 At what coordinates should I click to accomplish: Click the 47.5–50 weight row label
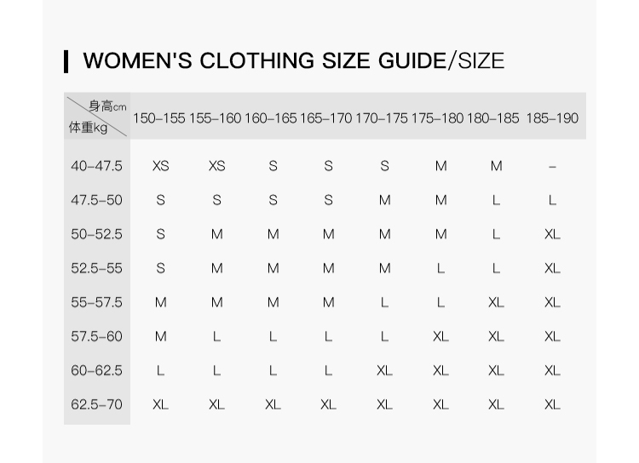pyautogui.click(x=96, y=200)
